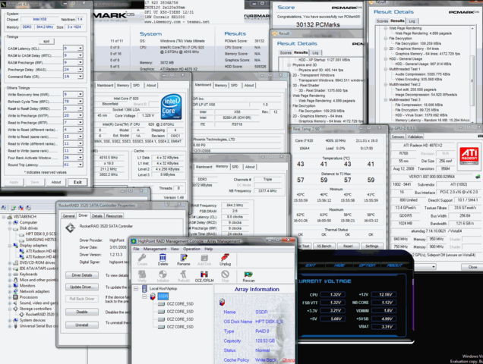This screenshot has width=483, height=364.
Task: Collapse the SSDR array node expander
Action: [x=144, y=297]
